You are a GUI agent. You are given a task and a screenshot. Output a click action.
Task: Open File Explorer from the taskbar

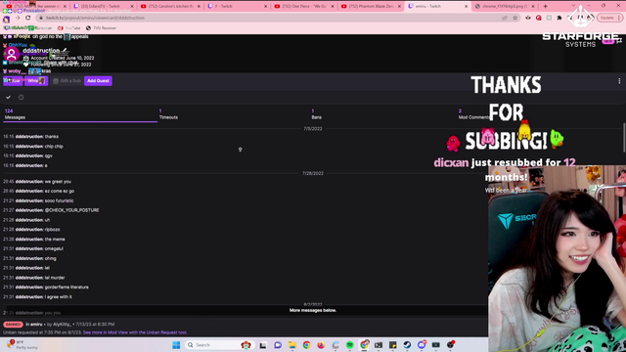click(292, 345)
